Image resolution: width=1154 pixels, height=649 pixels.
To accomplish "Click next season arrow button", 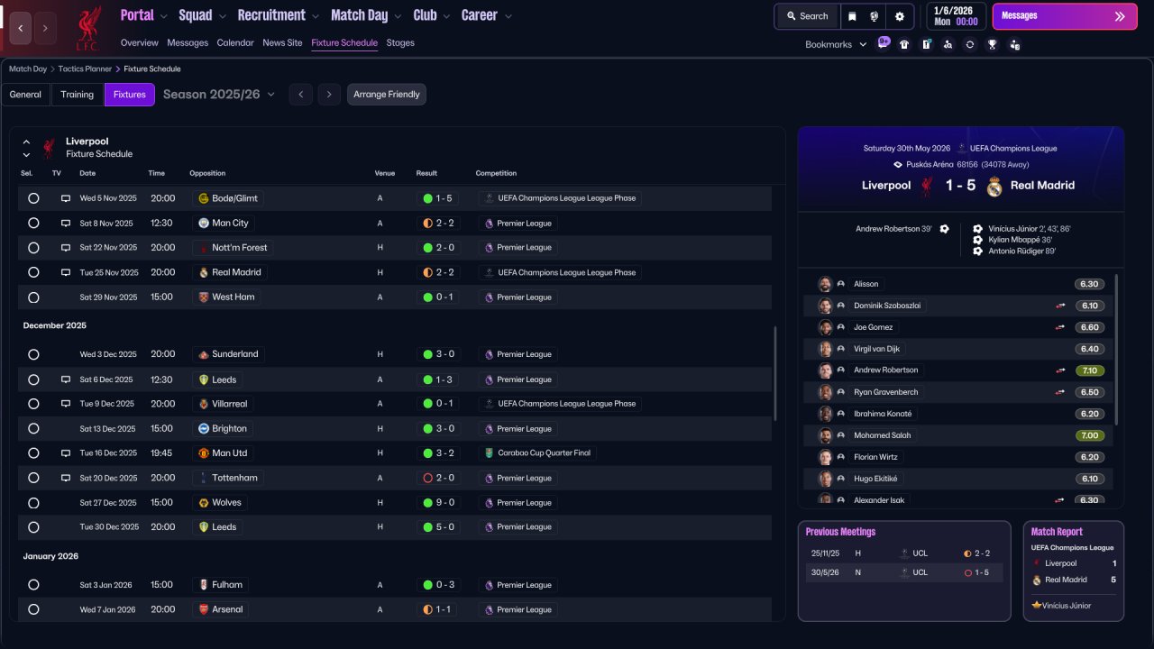I will 329,95.
